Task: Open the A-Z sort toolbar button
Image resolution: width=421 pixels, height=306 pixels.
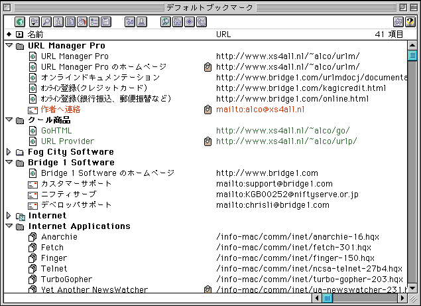Action: [x=34, y=22]
